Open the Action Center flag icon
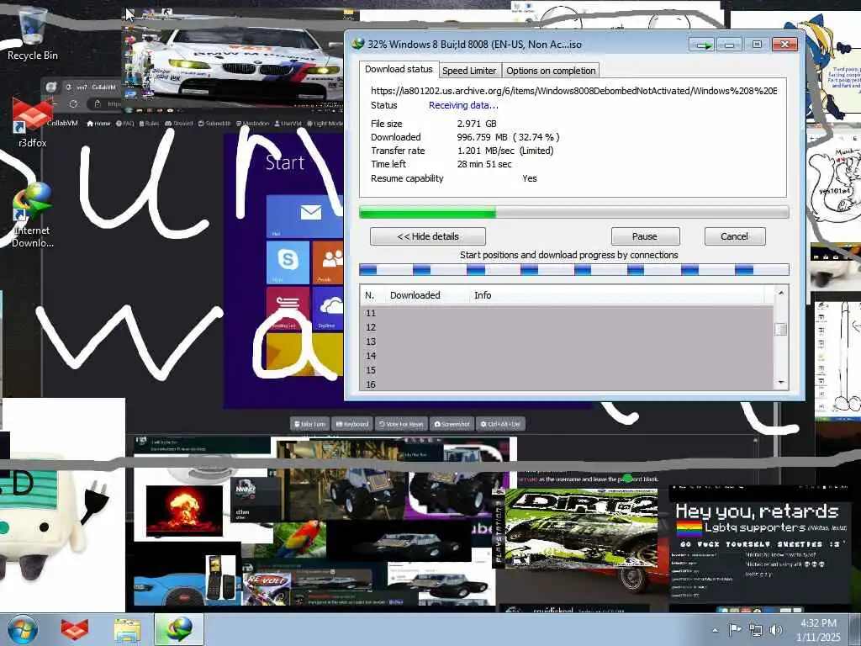 (x=735, y=629)
